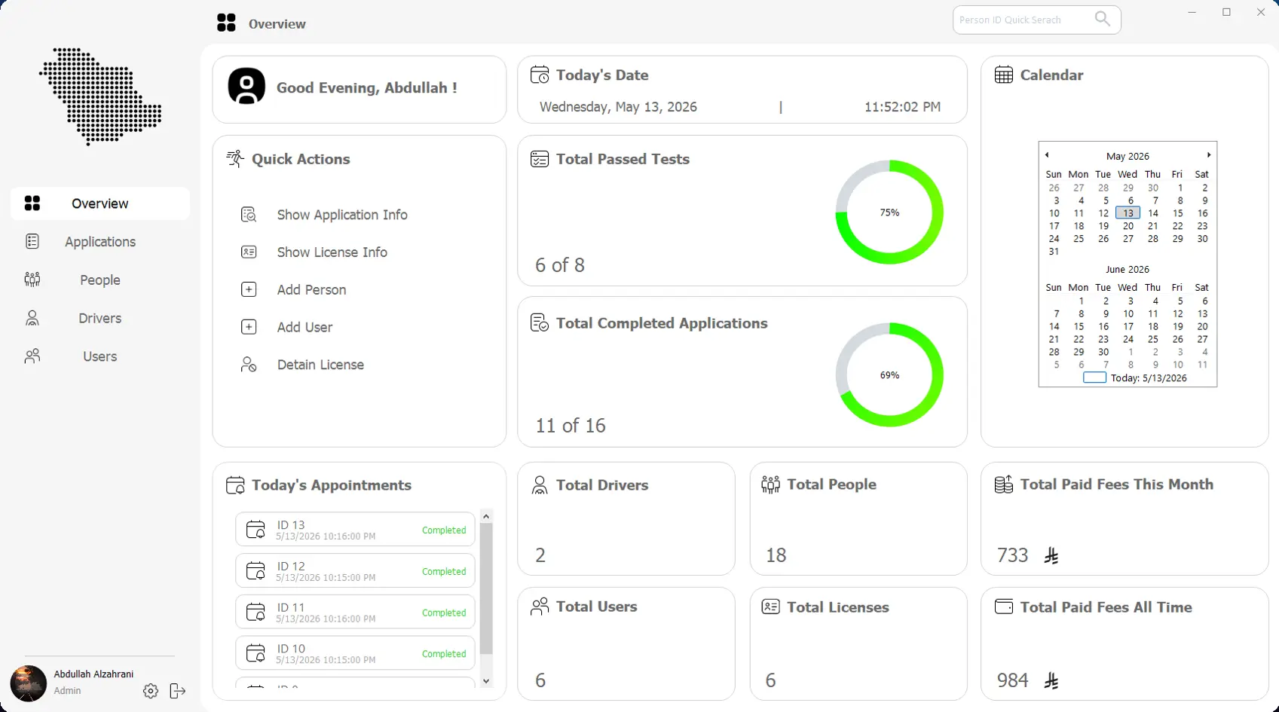
Task: Switch to the Drivers sidebar page
Action: [100, 318]
